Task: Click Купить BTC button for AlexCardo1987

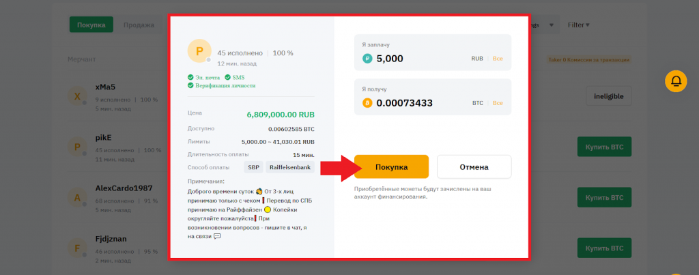Action: click(604, 197)
